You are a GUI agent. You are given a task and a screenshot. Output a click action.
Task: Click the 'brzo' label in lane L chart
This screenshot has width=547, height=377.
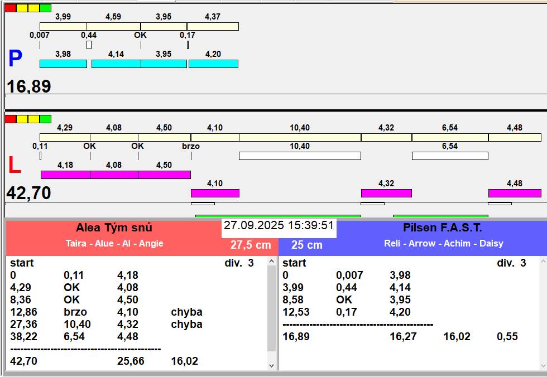point(191,146)
